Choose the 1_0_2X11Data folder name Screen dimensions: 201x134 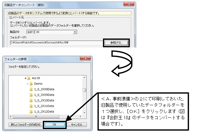(x=44, y=106)
